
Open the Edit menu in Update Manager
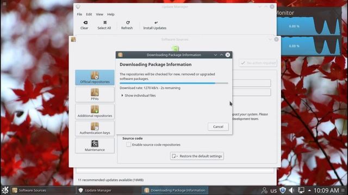click(x=89, y=15)
